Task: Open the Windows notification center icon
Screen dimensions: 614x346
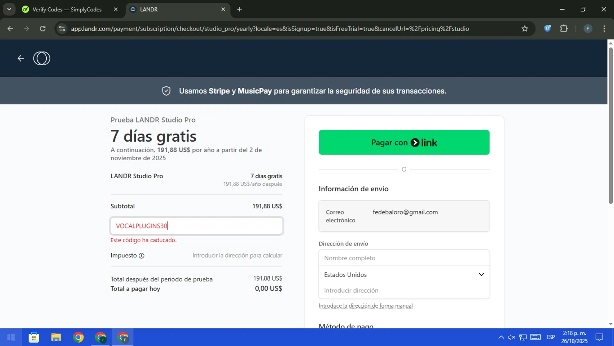Action: (599, 337)
